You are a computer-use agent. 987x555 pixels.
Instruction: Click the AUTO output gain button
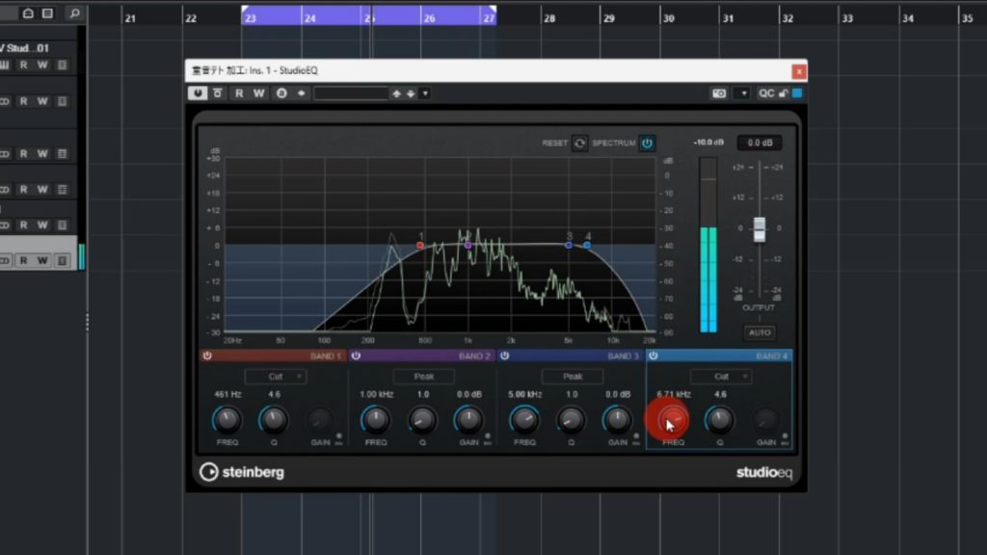click(760, 332)
